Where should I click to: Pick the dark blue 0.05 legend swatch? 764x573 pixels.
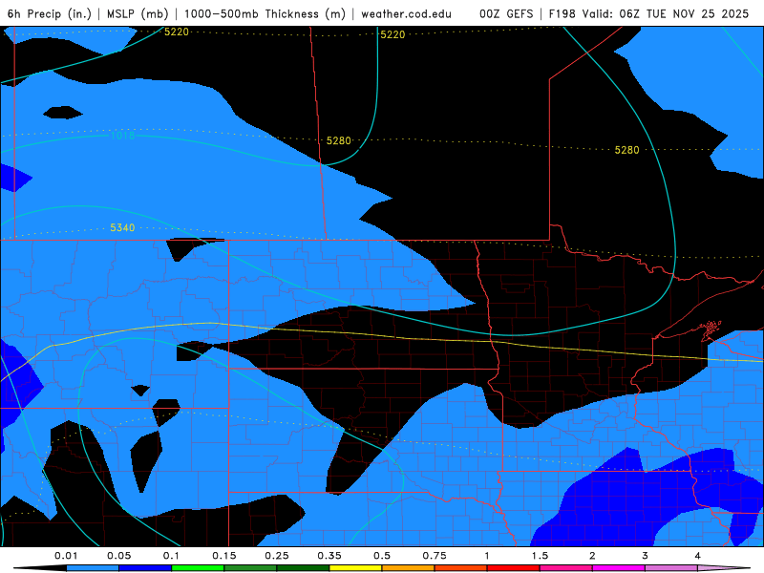[x=145, y=568]
